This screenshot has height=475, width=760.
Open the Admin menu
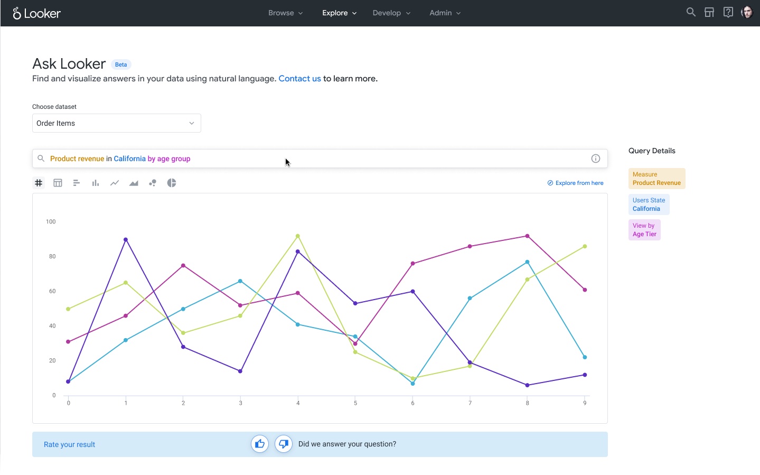tap(445, 13)
